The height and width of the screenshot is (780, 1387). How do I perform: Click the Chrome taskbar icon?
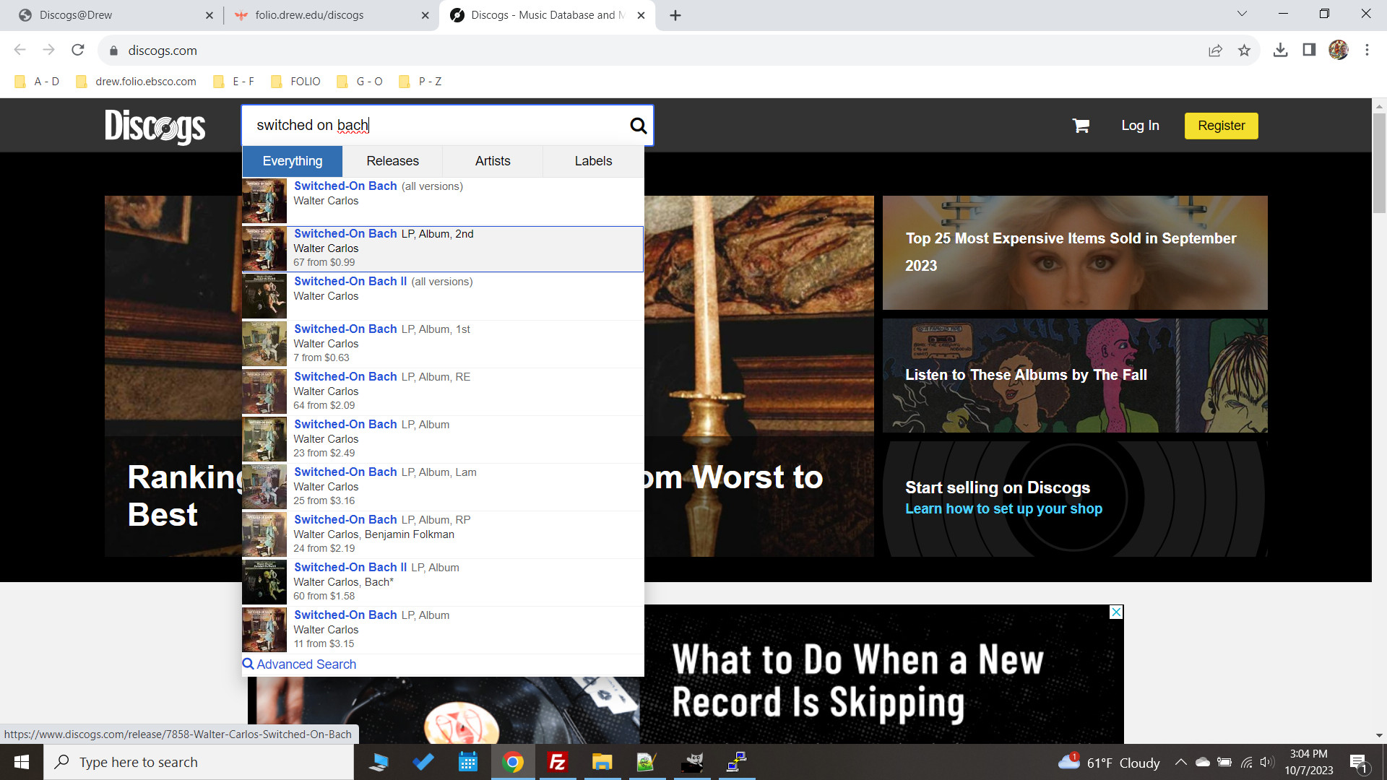tap(513, 762)
